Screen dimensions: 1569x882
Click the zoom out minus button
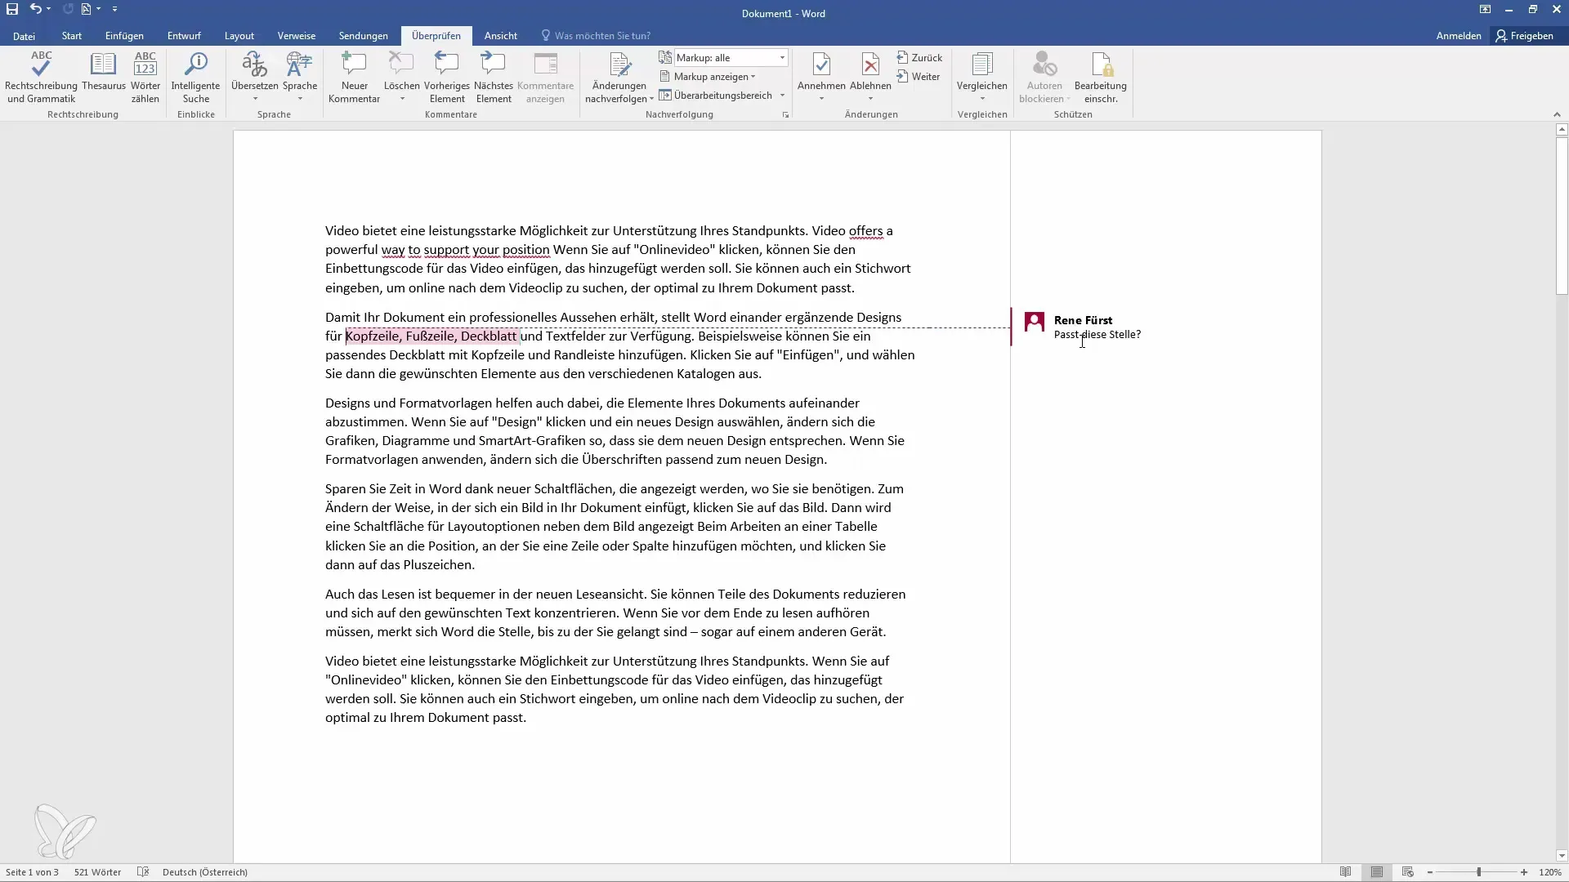(x=1430, y=872)
